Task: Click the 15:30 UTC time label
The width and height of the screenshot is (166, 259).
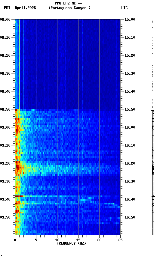Action: click(130, 73)
